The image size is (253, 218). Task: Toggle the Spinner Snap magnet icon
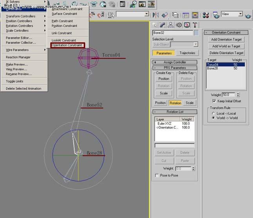pos(101,15)
